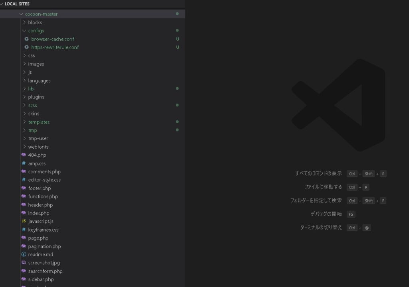Click the PHP icon next to functions.php
Screen dimensions: 409x287
pos(24,197)
